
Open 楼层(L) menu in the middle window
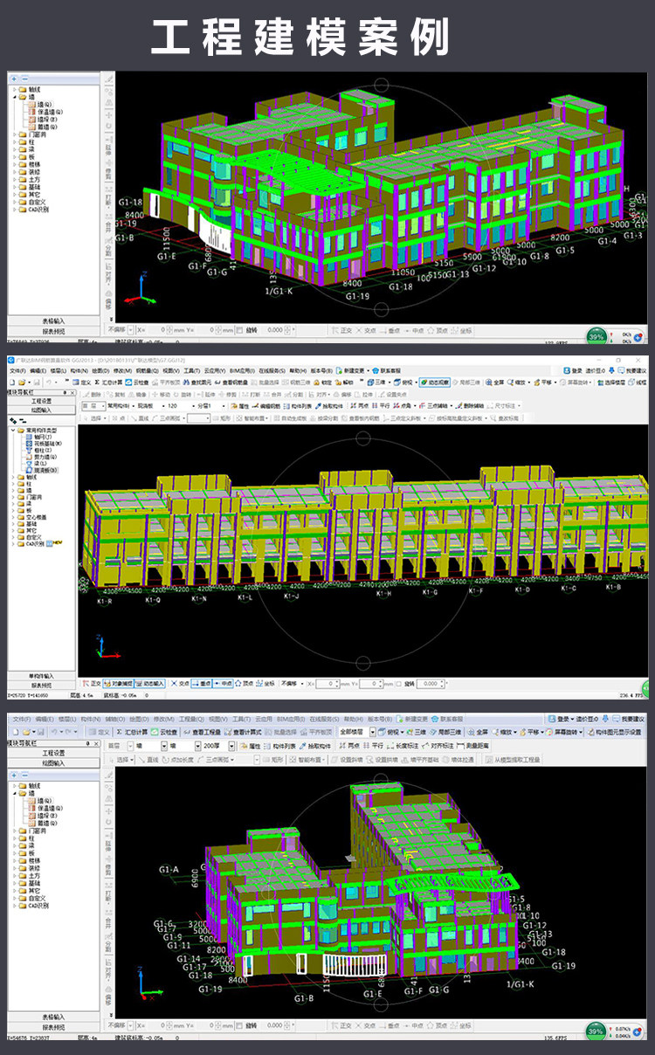click(x=60, y=369)
